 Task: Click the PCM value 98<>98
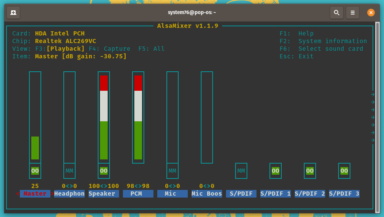tap(138, 186)
